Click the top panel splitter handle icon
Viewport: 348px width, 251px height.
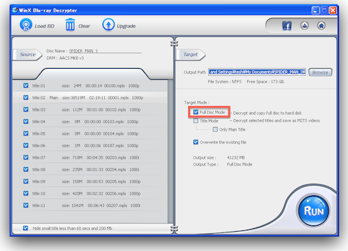tap(174, 43)
